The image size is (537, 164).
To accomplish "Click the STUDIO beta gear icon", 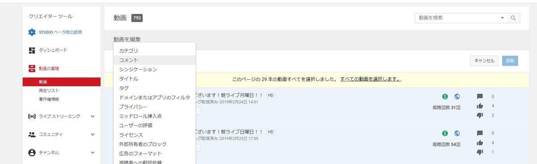I will [x=32, y=32].
